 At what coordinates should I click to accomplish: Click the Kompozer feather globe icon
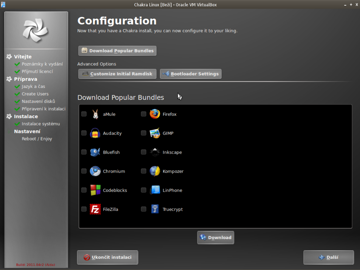[155, 171]
